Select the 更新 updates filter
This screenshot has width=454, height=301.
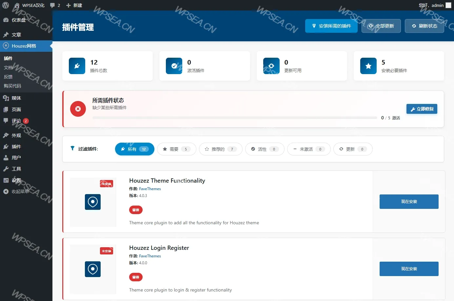[353, 149]
